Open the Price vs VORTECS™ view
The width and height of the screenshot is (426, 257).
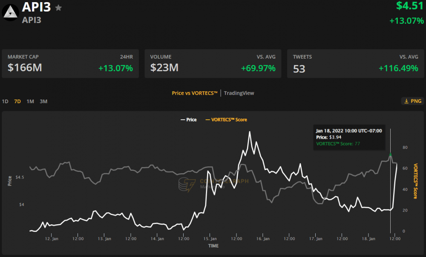point(195,93)
